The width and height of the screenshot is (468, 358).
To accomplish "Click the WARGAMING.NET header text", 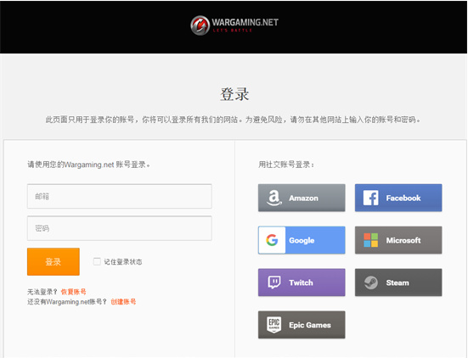I will [x=245, y=22].
